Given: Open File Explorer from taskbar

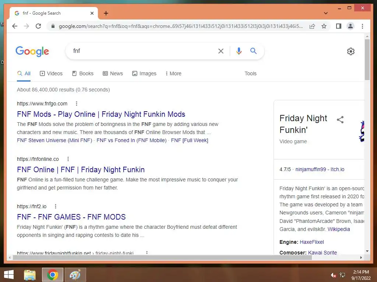Looking at the screenshot, I should point(30,275).
